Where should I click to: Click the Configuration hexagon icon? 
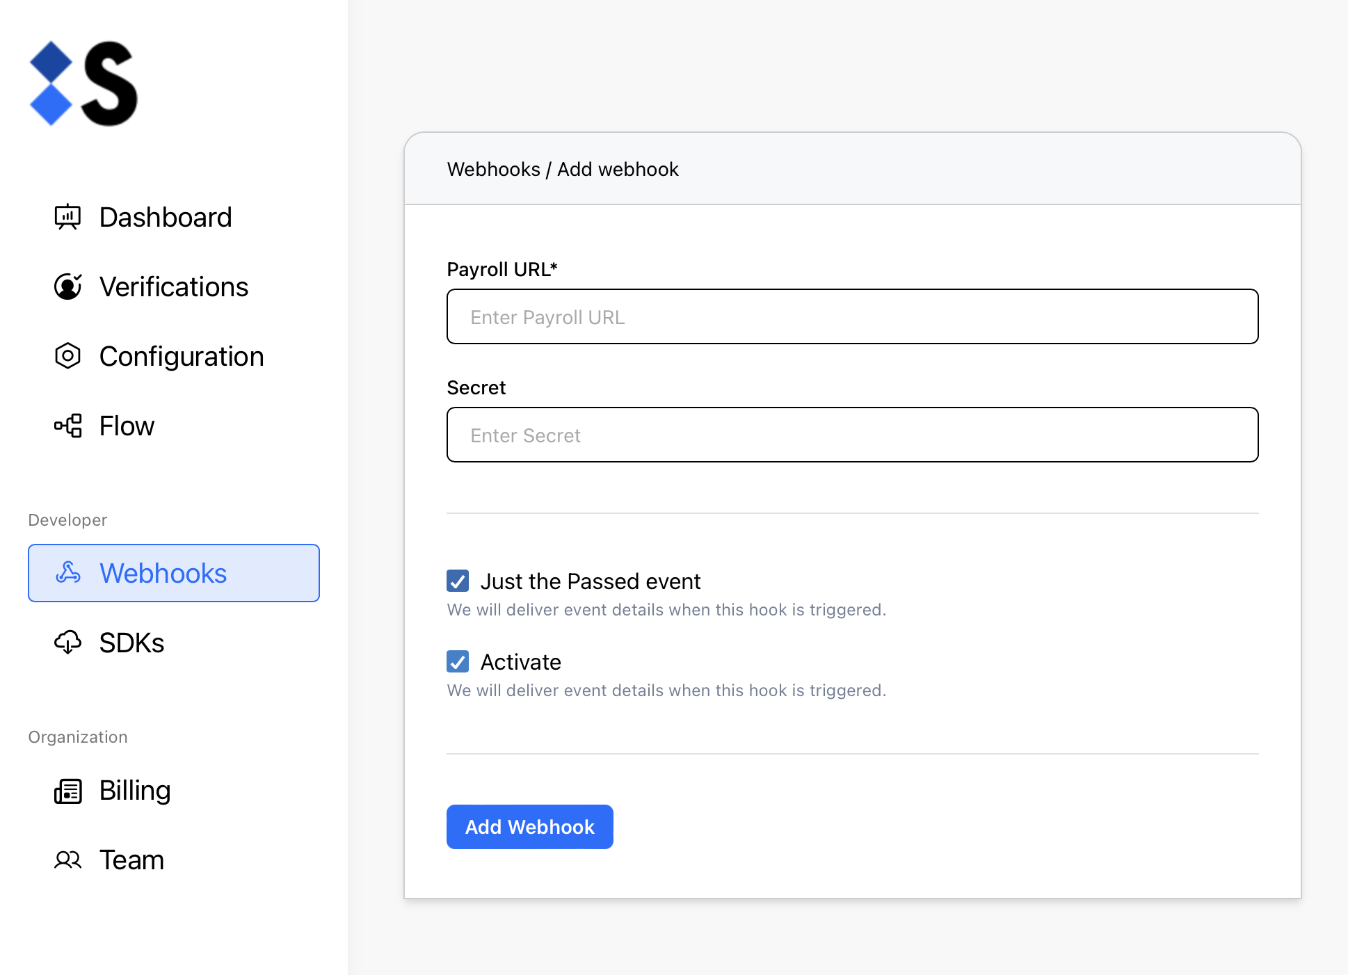[x=67, y=356]
